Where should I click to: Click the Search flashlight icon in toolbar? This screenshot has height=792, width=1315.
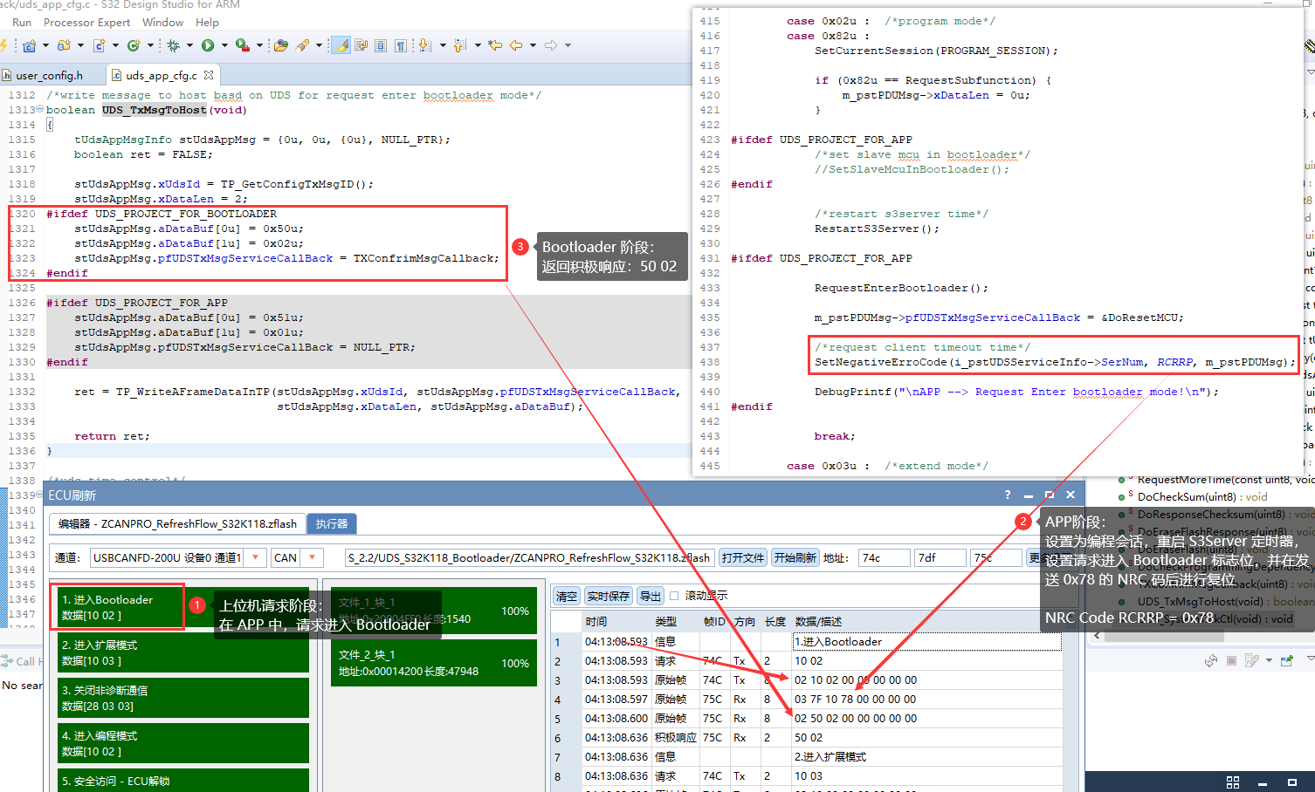pos(302,45)
